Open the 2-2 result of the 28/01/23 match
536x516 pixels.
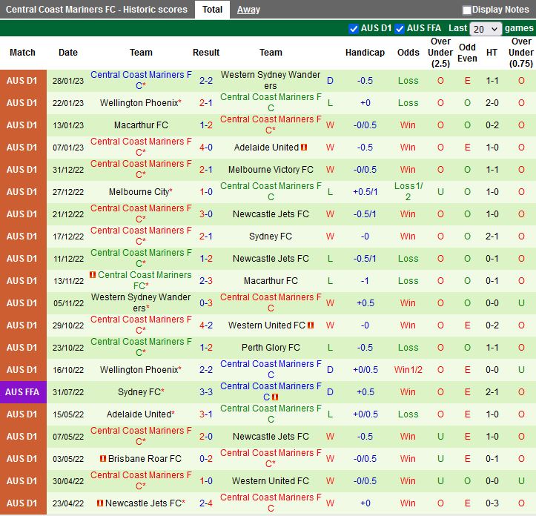tap(206, 81)
